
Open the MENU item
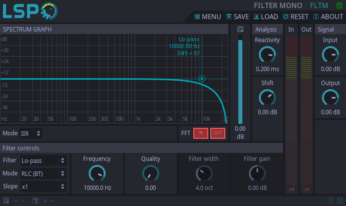207,17
